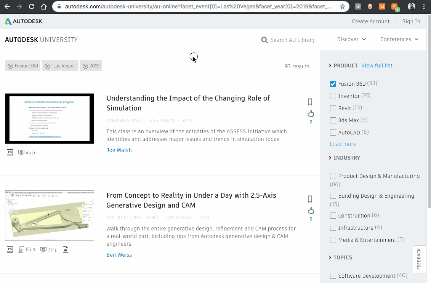431x283 pixels.
Task: Bookmark this page with the star icon
Action: tap(342, 6)
